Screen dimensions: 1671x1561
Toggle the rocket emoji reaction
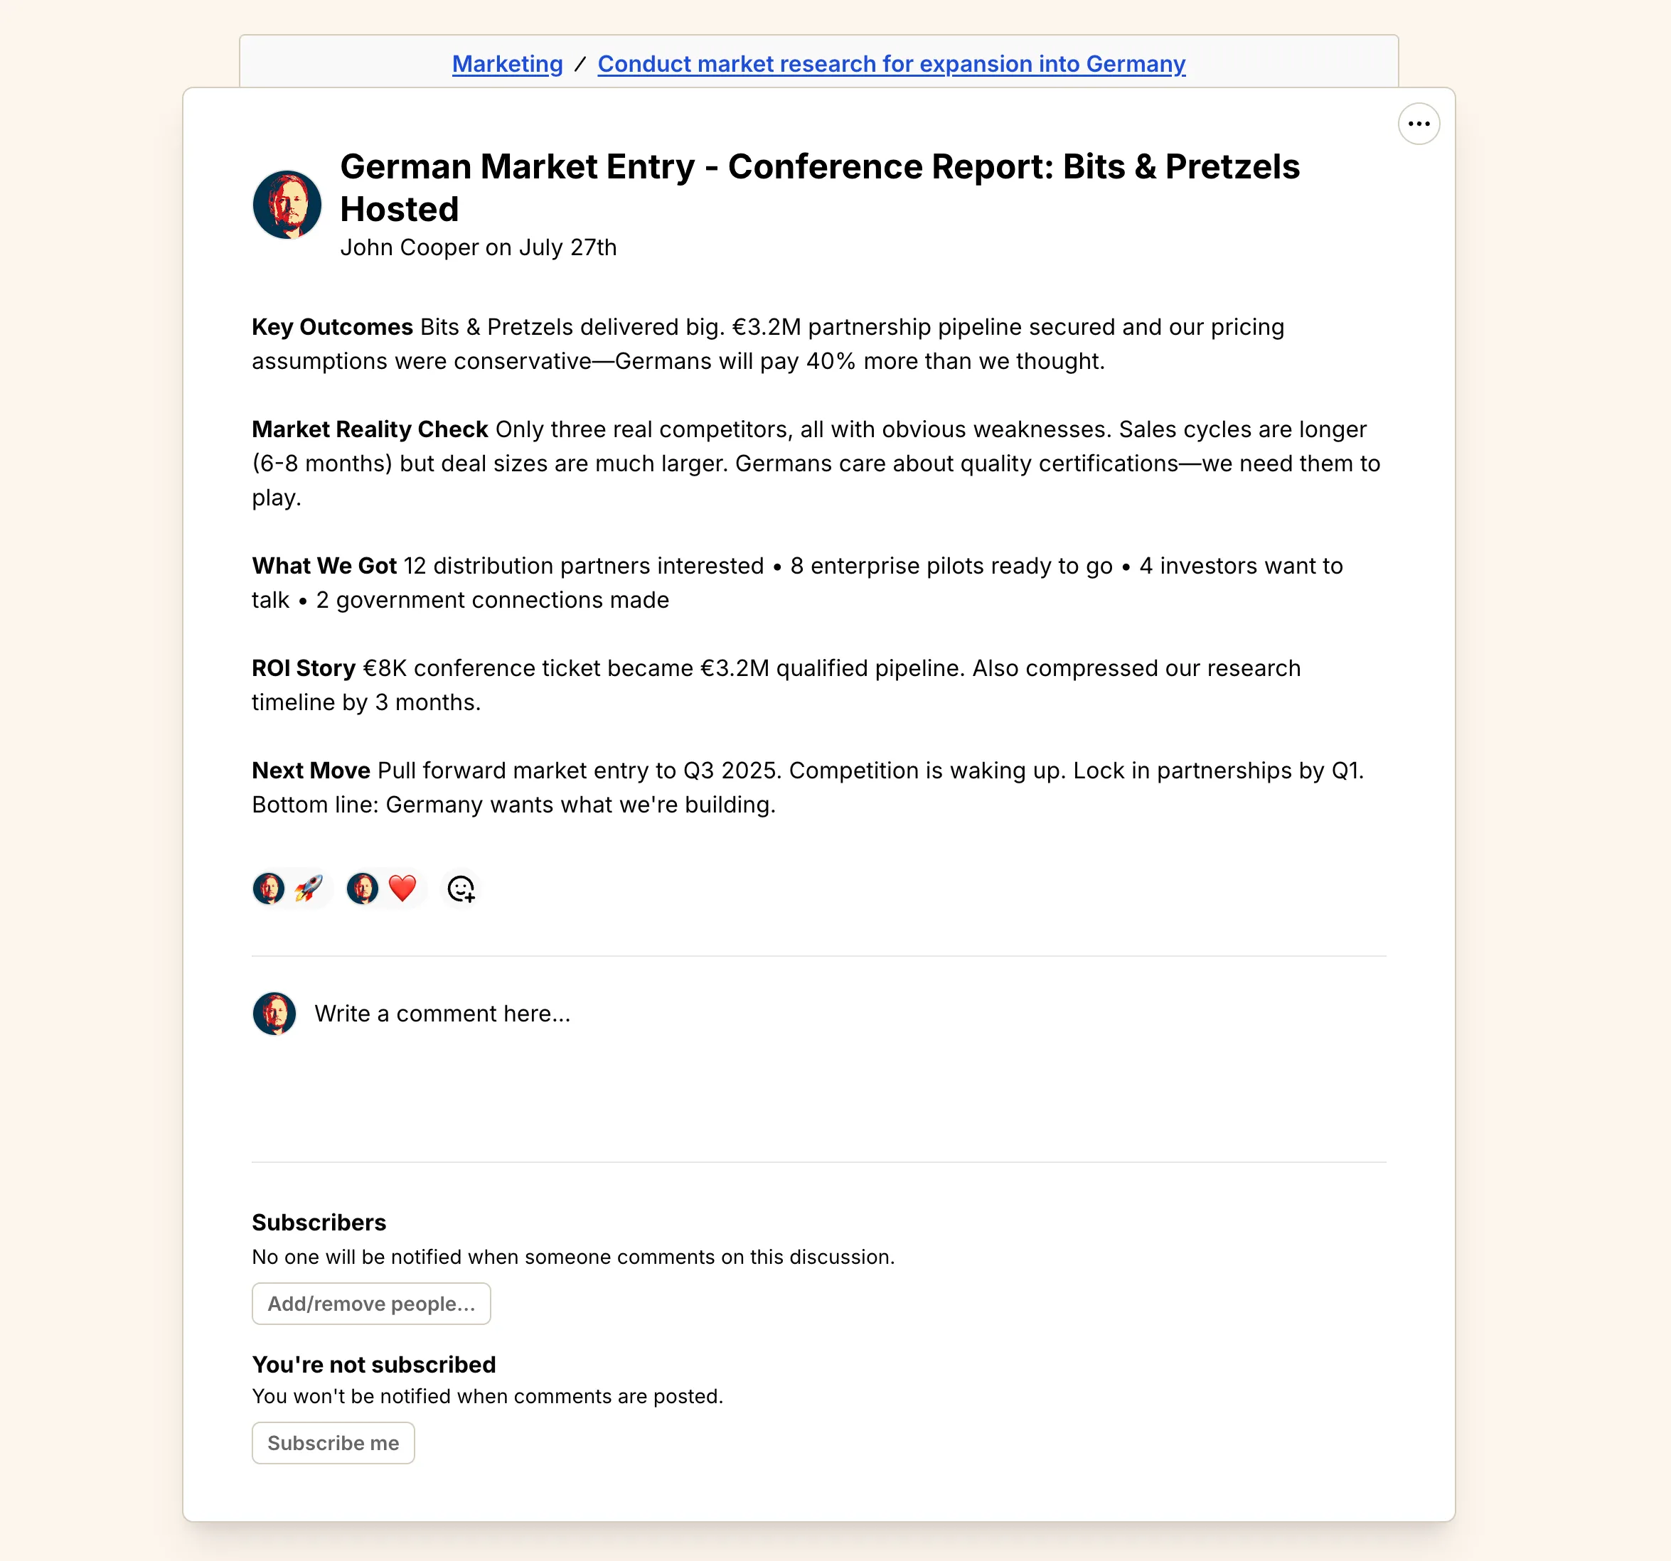291,888
